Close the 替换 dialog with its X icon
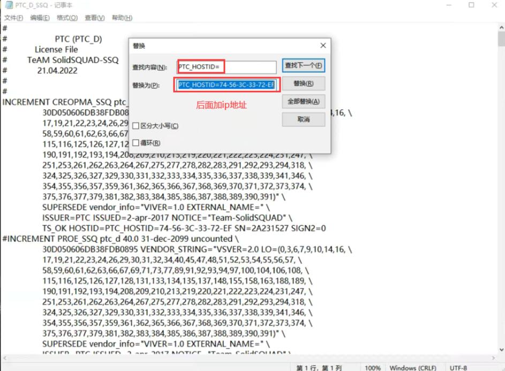This screenshot has width=505, height=371. tap(323, 46)
